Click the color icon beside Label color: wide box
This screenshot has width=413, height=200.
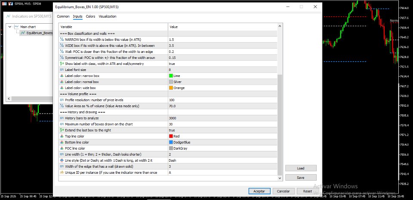pos(62,88)
